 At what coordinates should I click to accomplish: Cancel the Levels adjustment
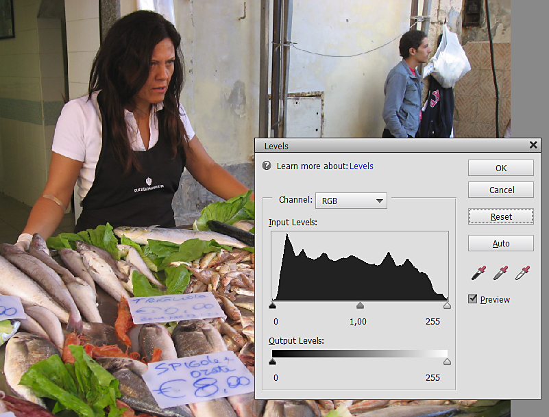500,190
